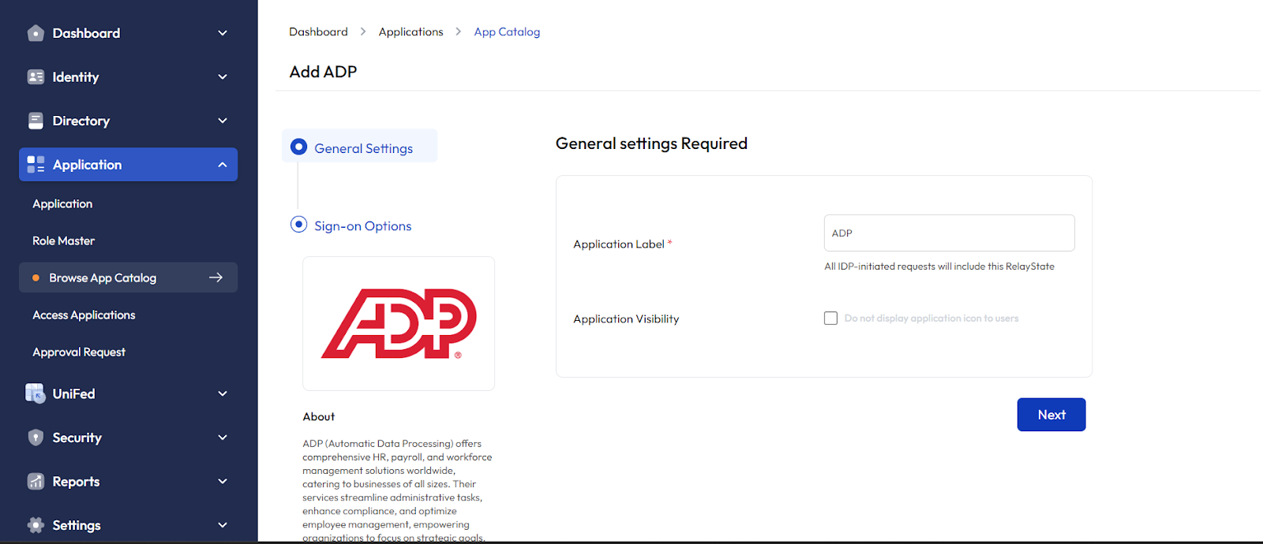
Task: Click the Security label in sidebar
Action: pos(77,438)
